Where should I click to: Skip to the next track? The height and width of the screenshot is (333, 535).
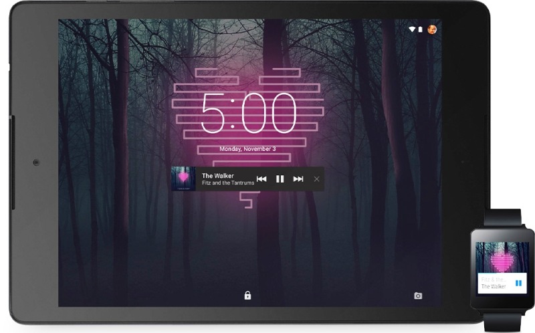click(x=298, y=179)
